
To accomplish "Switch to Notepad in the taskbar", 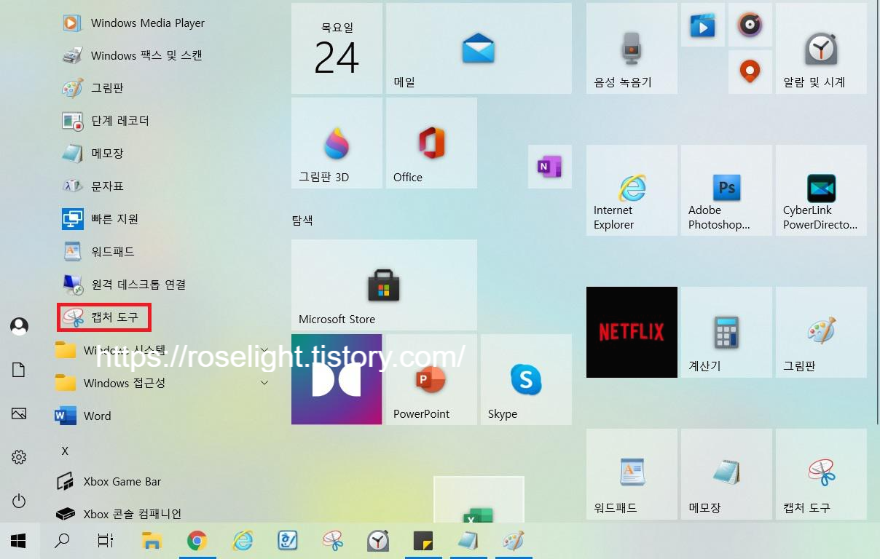I will 468,541.
